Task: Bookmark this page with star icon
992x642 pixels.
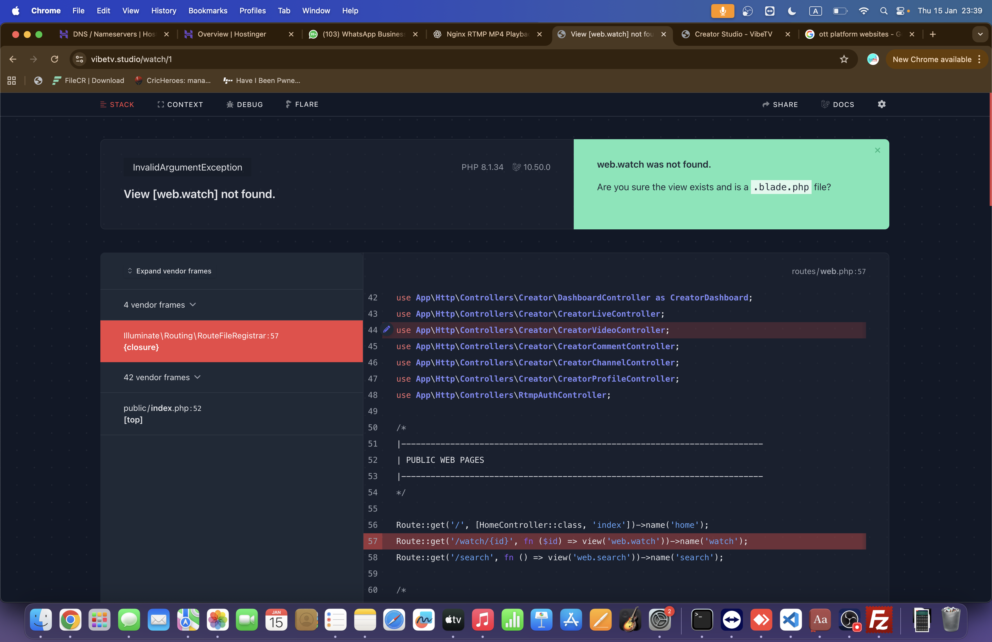Action: [x=843, y=59]
